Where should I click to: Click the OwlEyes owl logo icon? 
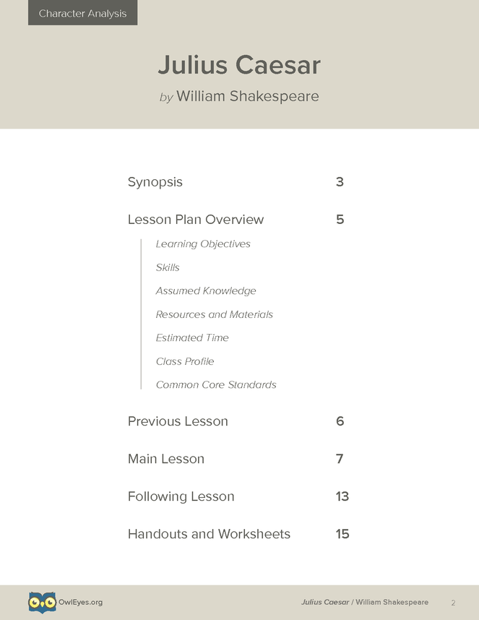tap(42, 602)
